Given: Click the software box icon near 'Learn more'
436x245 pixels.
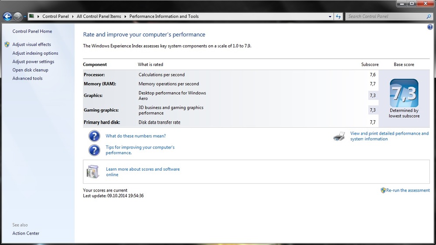Looking at the screenshot, I should (x=92, y=172).
